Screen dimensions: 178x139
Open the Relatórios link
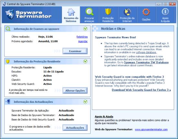(x=82, y=37)
